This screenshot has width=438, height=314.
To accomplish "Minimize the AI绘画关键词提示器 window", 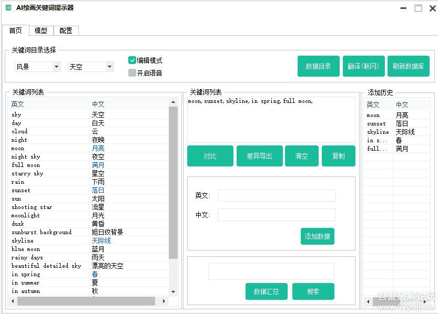I will coord(403,8).
